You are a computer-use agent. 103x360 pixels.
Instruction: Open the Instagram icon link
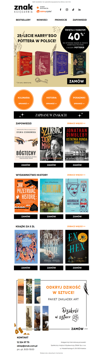click(67, 10)
